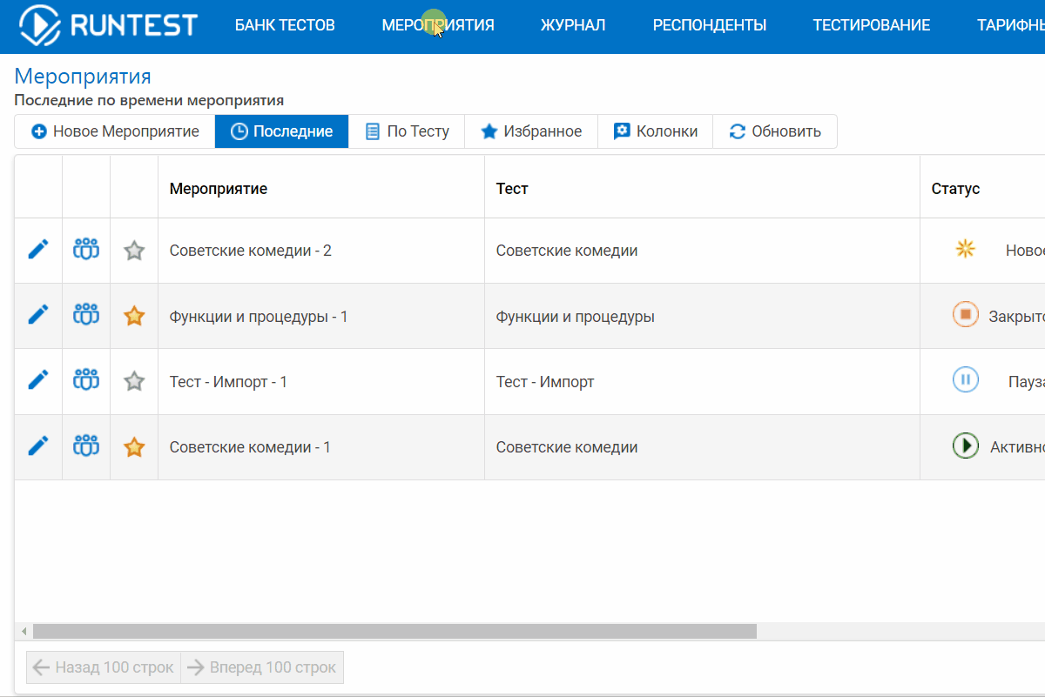Open respondents of Тест - Импорт - 1

coord(86,380)
